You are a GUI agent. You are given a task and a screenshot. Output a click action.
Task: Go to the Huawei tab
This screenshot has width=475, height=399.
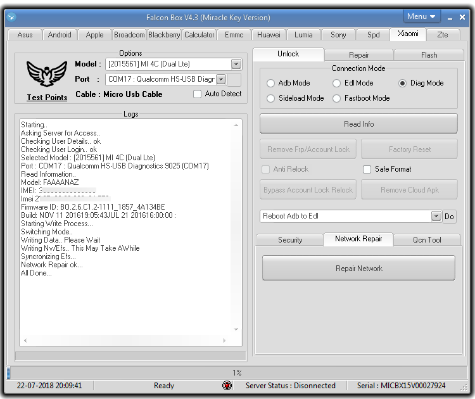(269, 35)
